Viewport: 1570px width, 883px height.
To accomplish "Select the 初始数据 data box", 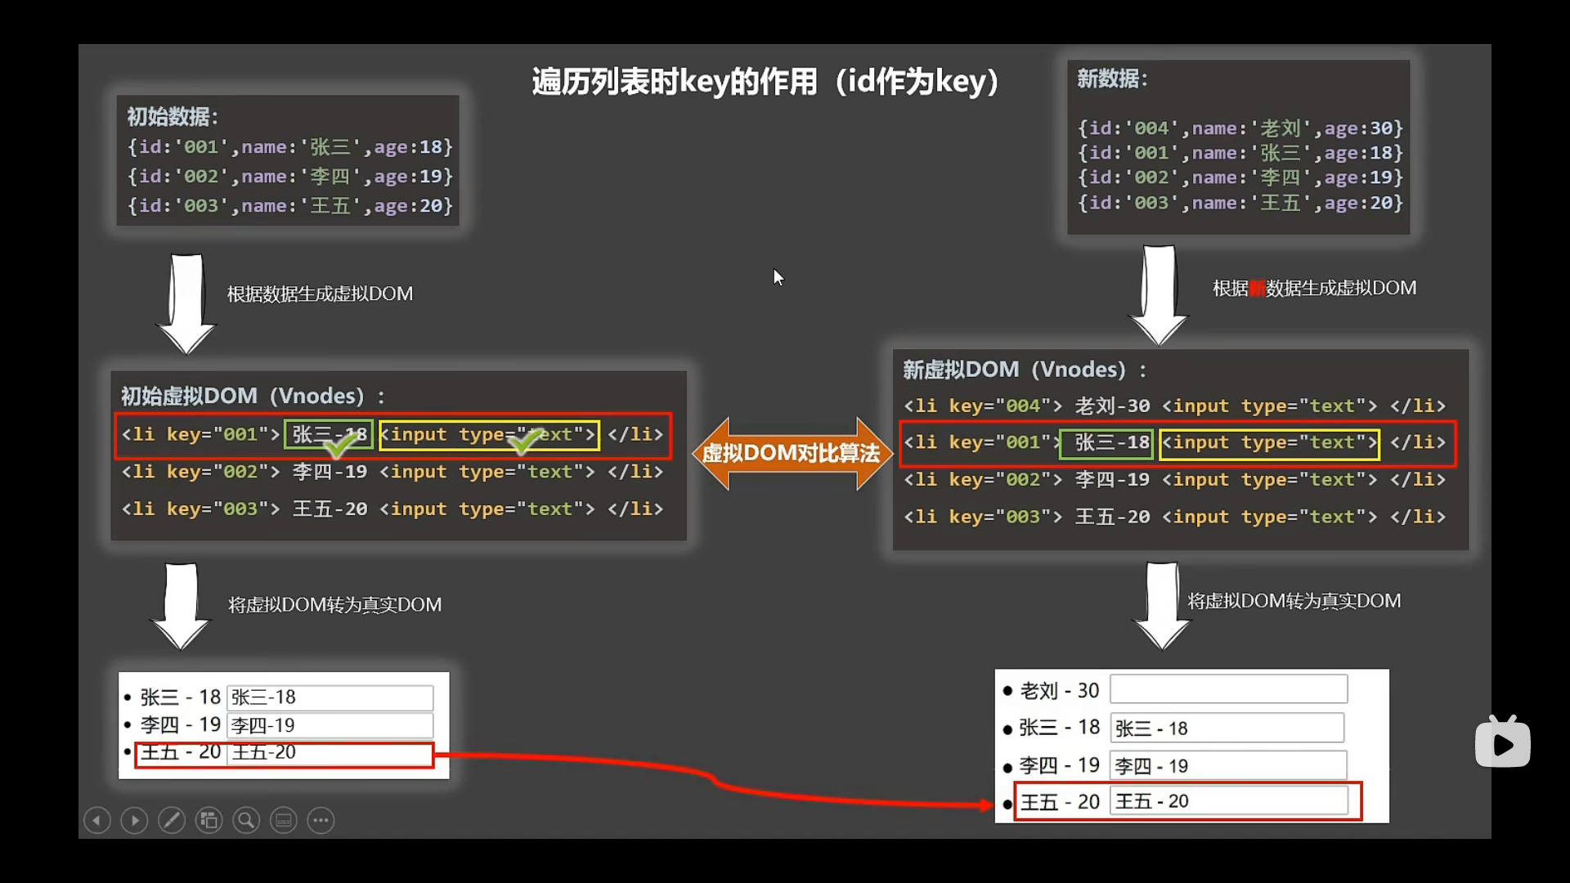I will click(x=288, y=160).
